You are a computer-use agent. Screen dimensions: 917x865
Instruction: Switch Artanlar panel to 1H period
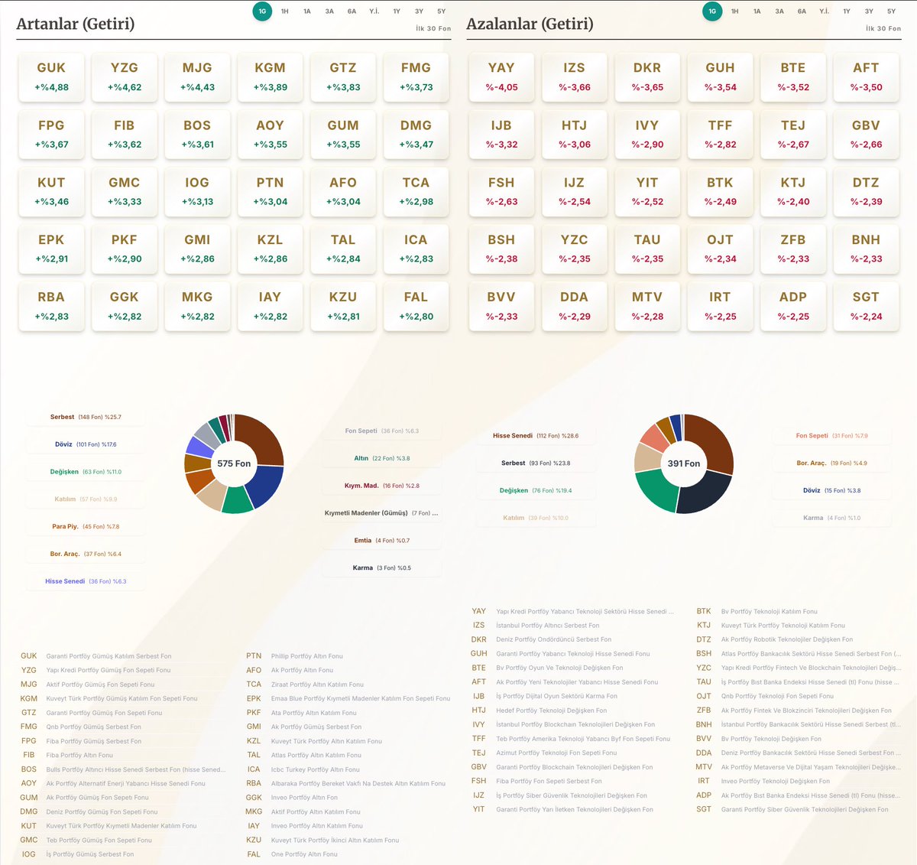point(285,11)
